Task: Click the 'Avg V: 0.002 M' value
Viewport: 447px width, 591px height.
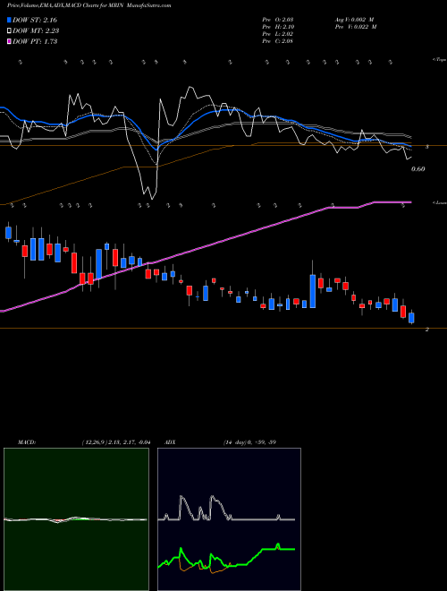Action: pyautogui.click(x=354, y=20)
